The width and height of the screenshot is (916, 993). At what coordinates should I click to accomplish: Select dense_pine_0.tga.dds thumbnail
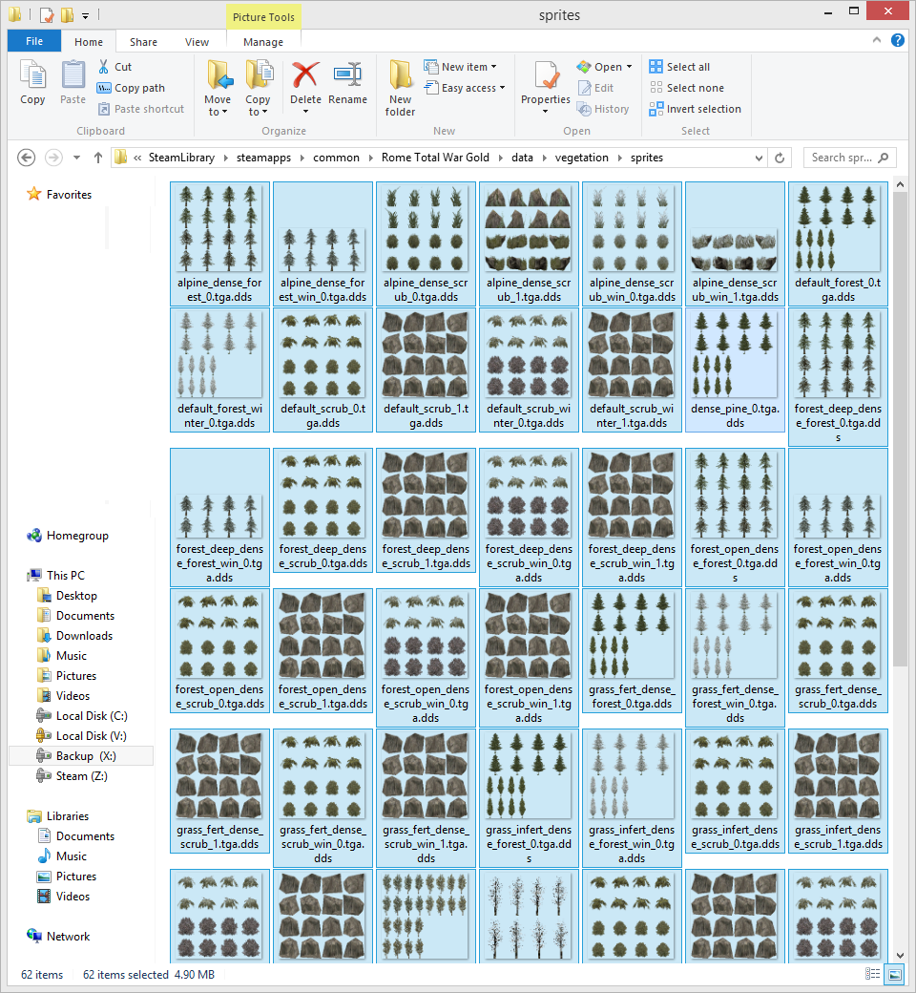(735, 370)
